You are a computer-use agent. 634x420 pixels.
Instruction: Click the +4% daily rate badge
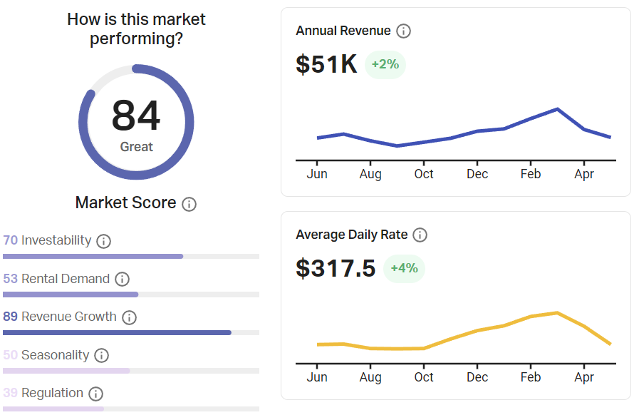click(x=404, y=269)
